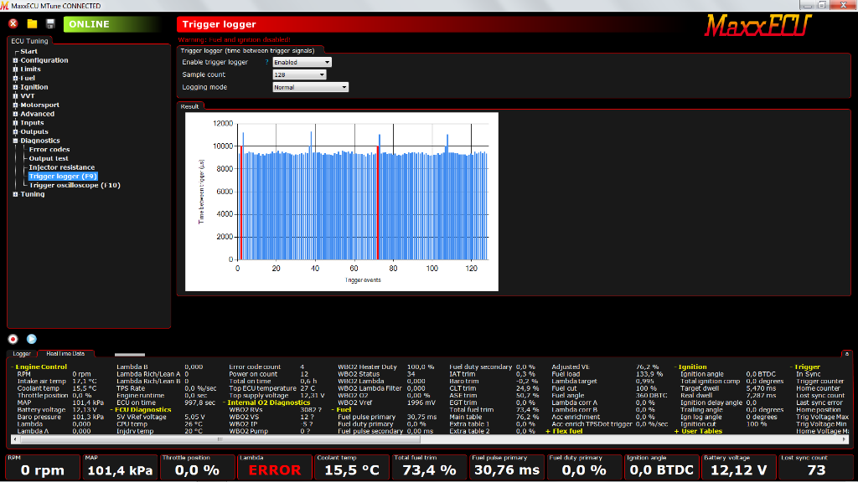Expand the Outputs tree node

click(15, 131)
